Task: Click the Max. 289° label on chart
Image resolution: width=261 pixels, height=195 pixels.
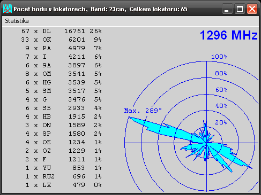Action: (143, 111)
